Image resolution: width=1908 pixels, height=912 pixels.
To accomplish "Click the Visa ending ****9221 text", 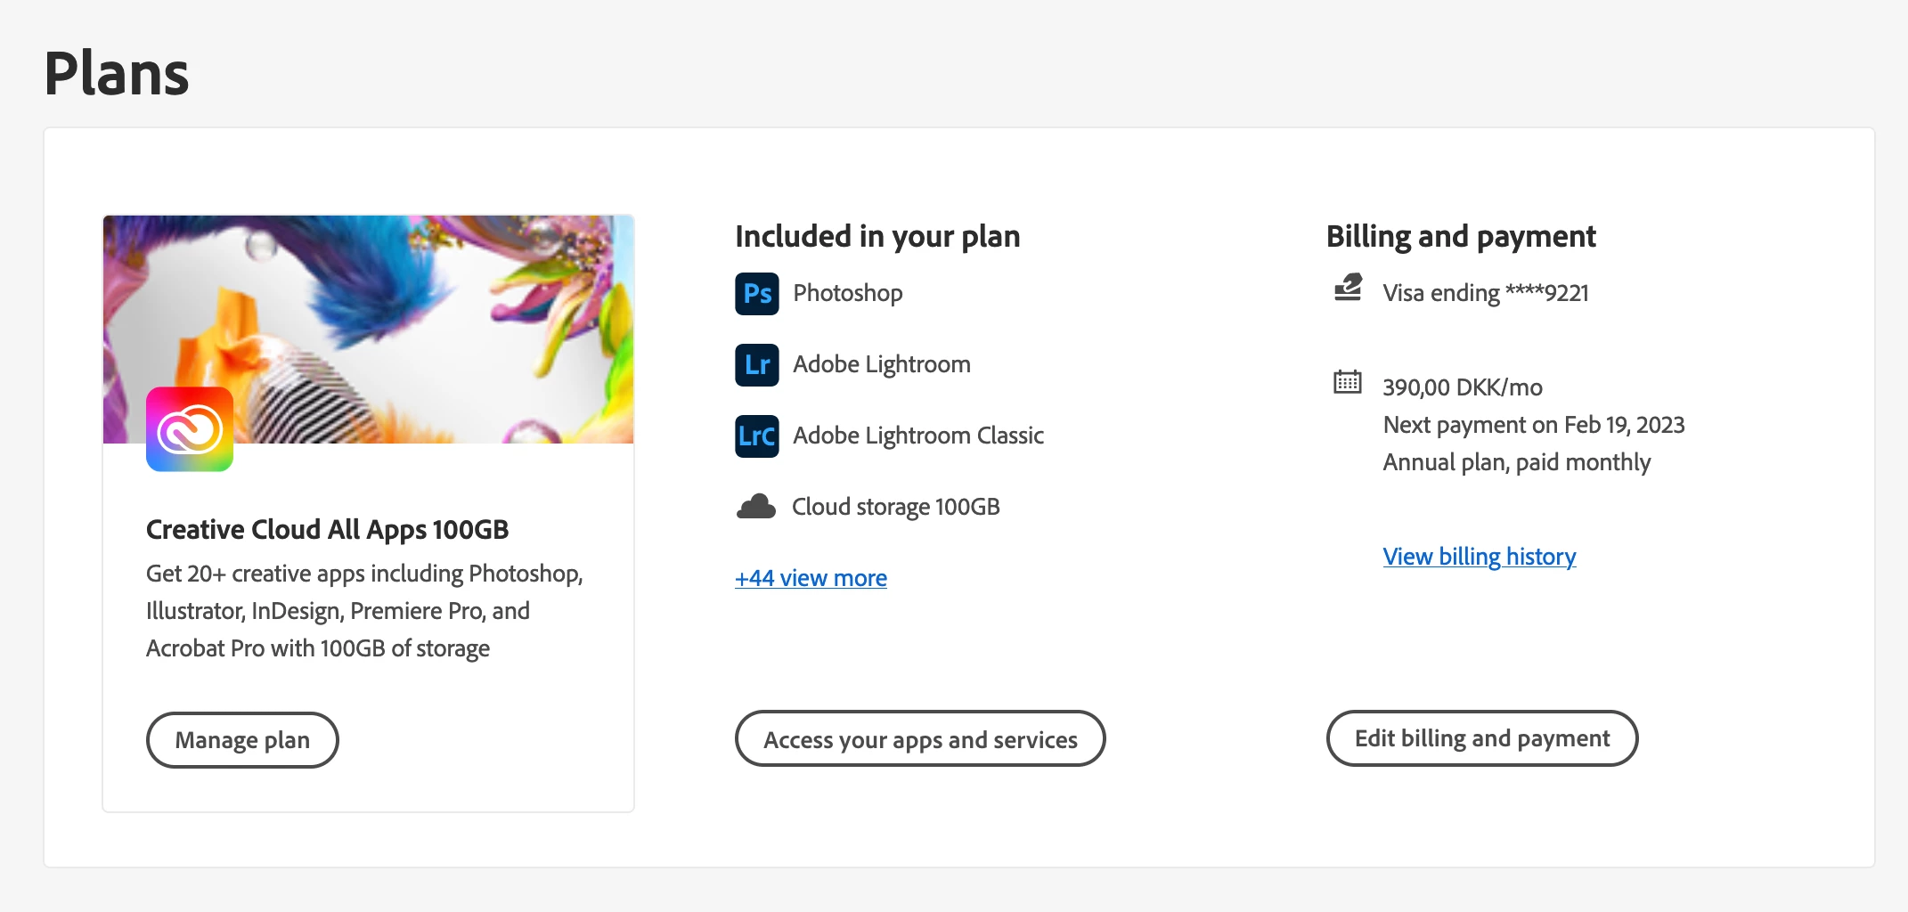I will tap(1486, 293).
